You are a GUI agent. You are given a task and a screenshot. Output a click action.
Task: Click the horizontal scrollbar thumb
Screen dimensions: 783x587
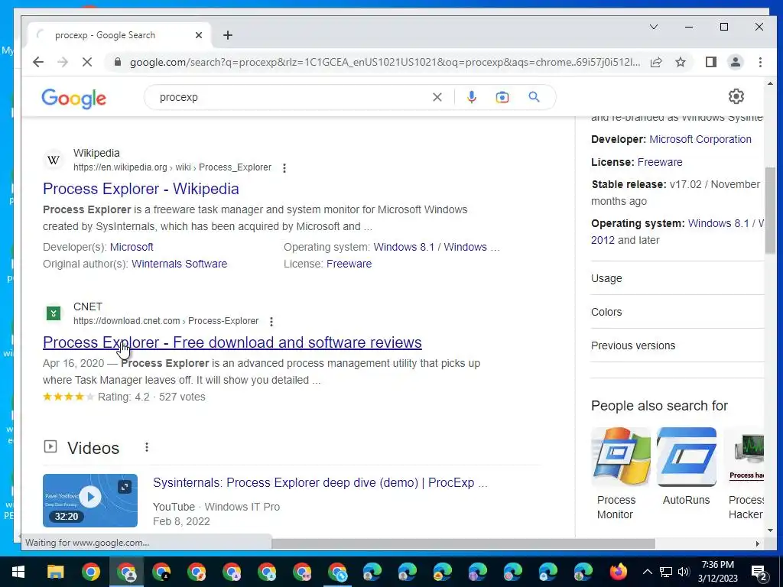tap(463, 543)
